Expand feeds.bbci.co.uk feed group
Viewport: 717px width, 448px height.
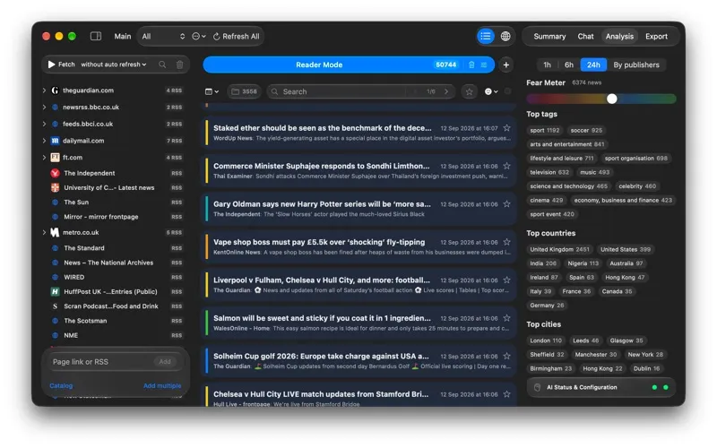click(44, 124)
